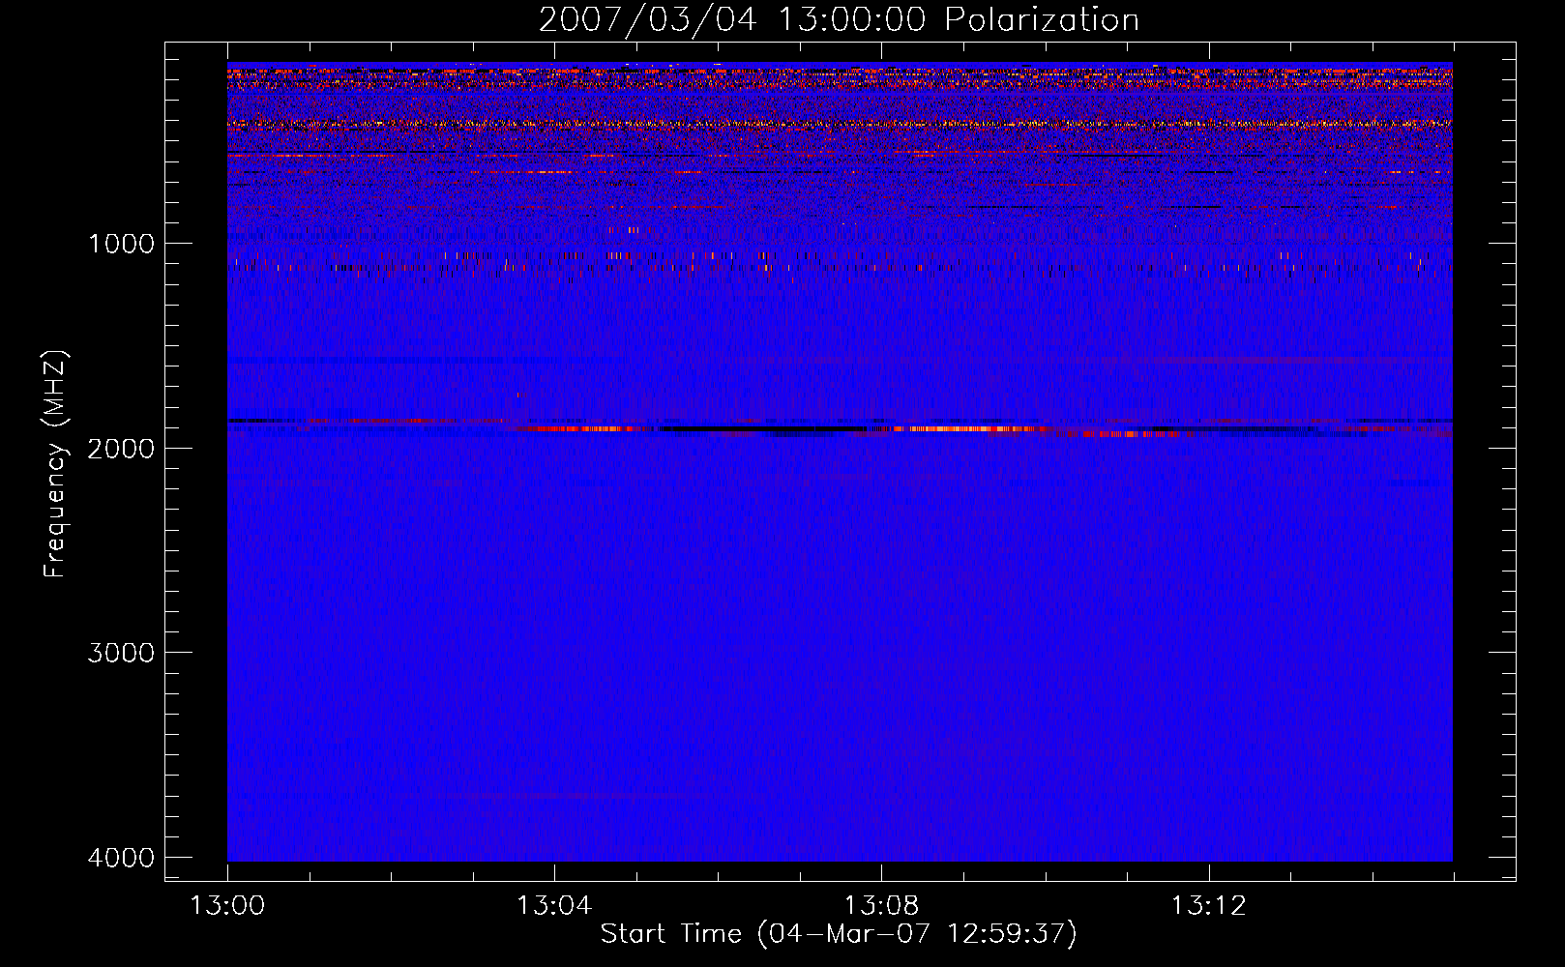Click the 'Start Time (04-Mar-07 12:59:37)' label
Viewport: 1565px width, 967px height.
coord(839,934)
